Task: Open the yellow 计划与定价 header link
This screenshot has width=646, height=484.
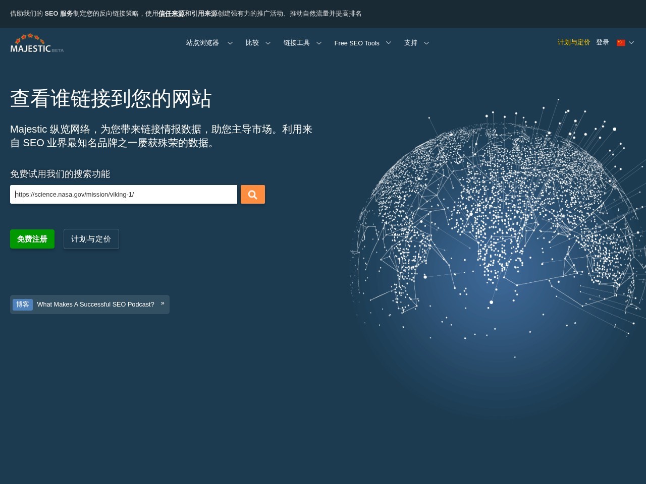Action: coord(574,42)
